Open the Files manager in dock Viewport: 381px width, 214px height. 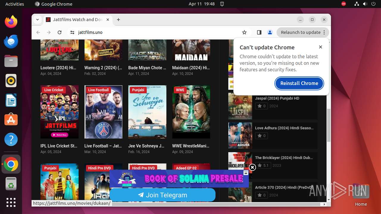point(11,61)
